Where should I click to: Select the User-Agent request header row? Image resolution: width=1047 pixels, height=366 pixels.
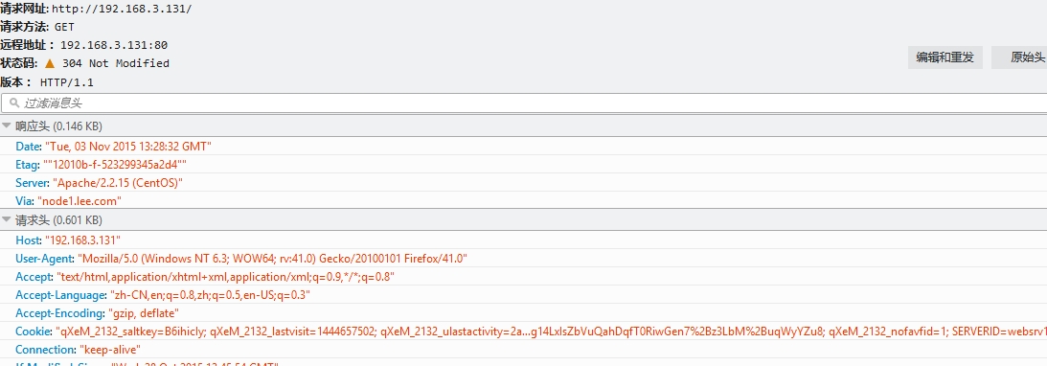[523, 258]
